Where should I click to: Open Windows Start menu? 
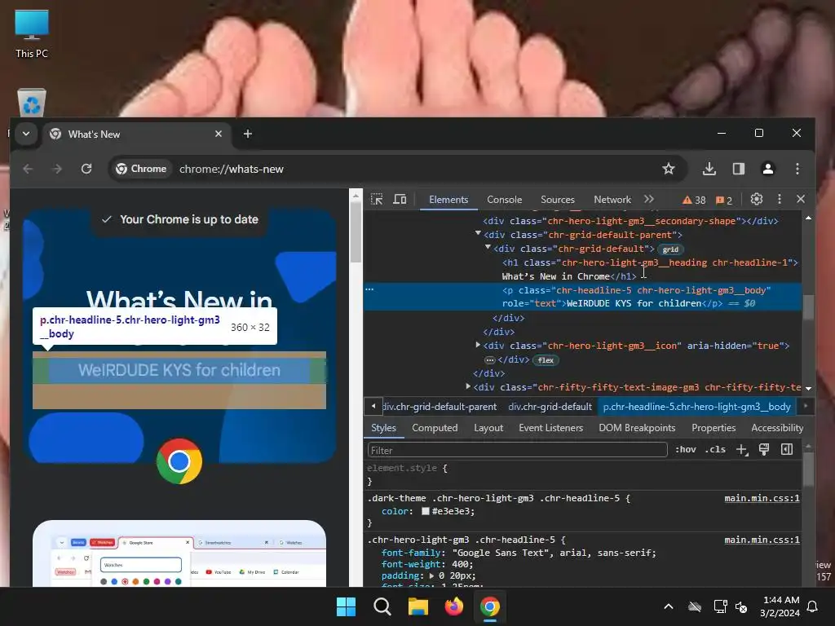[x=346, y=606]
